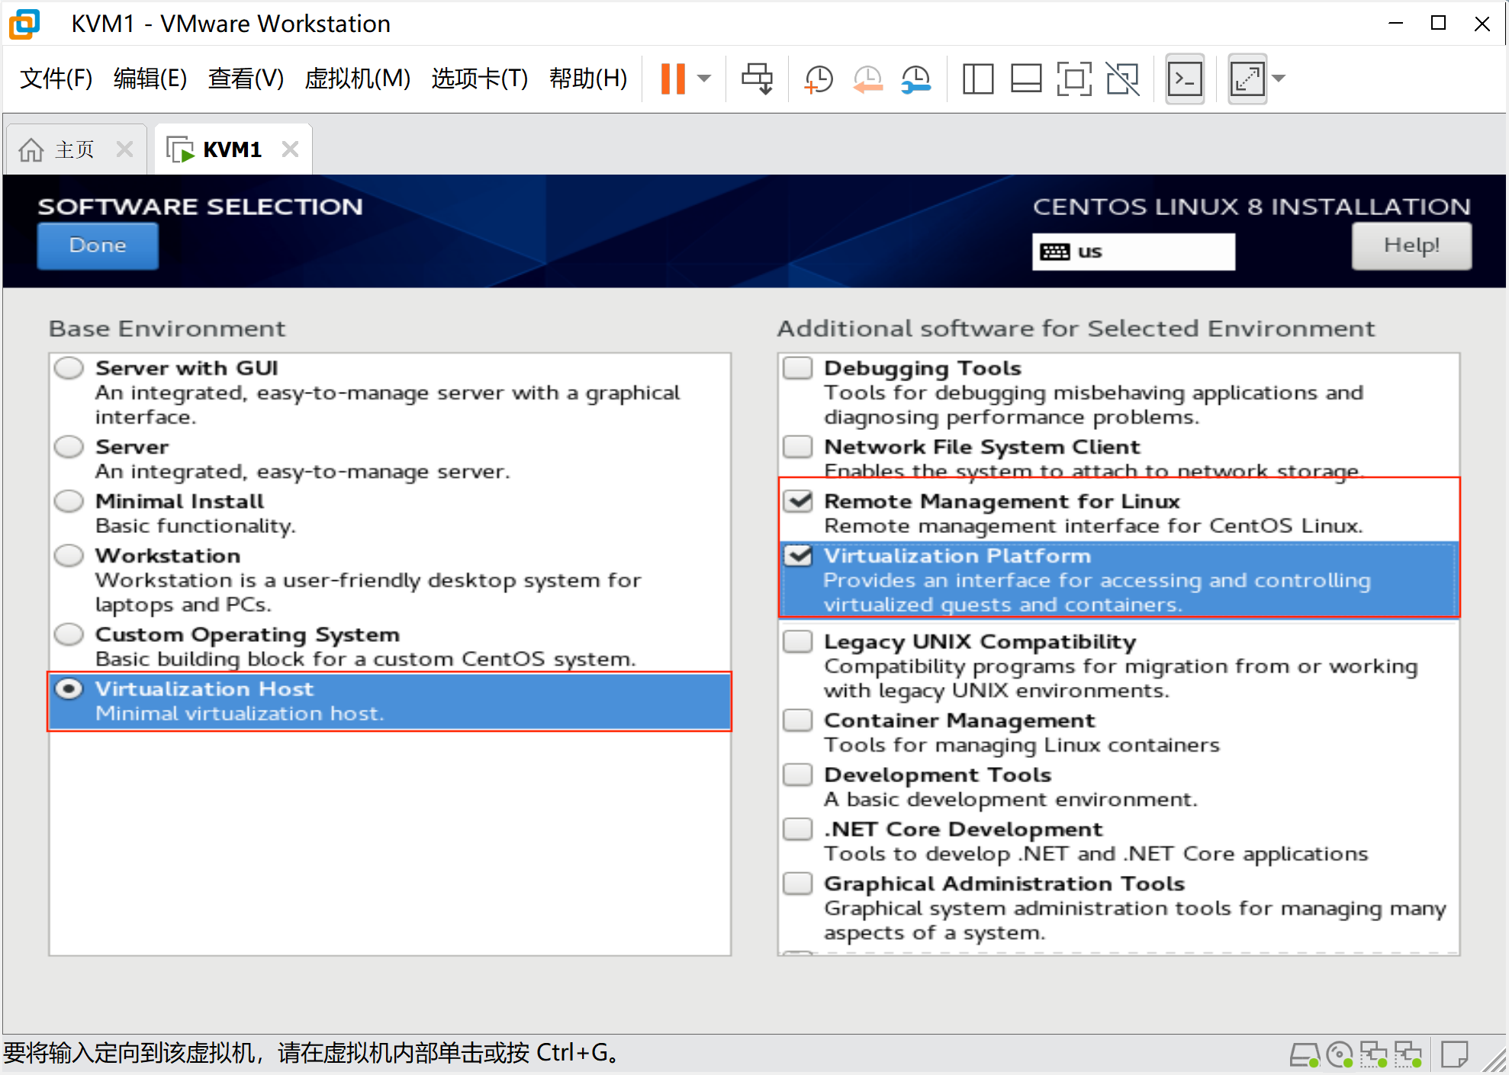Open the 文件(F) menu

(56, 79)
